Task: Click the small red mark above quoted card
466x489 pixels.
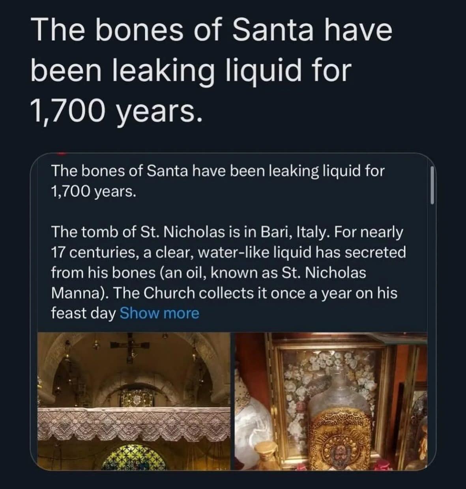Action: [x=60, y=152]
